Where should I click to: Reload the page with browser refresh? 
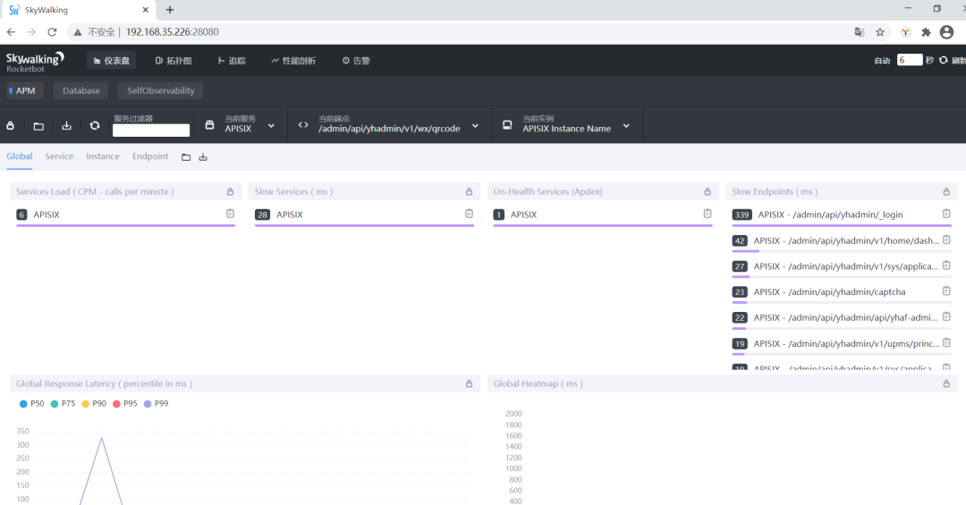(x=53, y=32)
